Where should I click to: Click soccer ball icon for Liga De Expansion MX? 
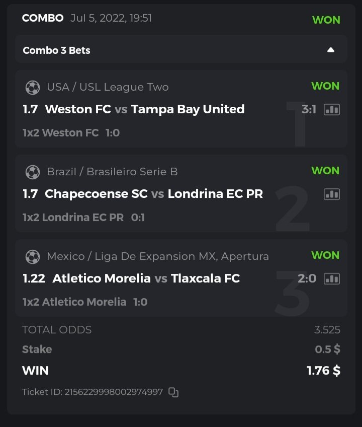pyautogui.click(x=33, y=257)
